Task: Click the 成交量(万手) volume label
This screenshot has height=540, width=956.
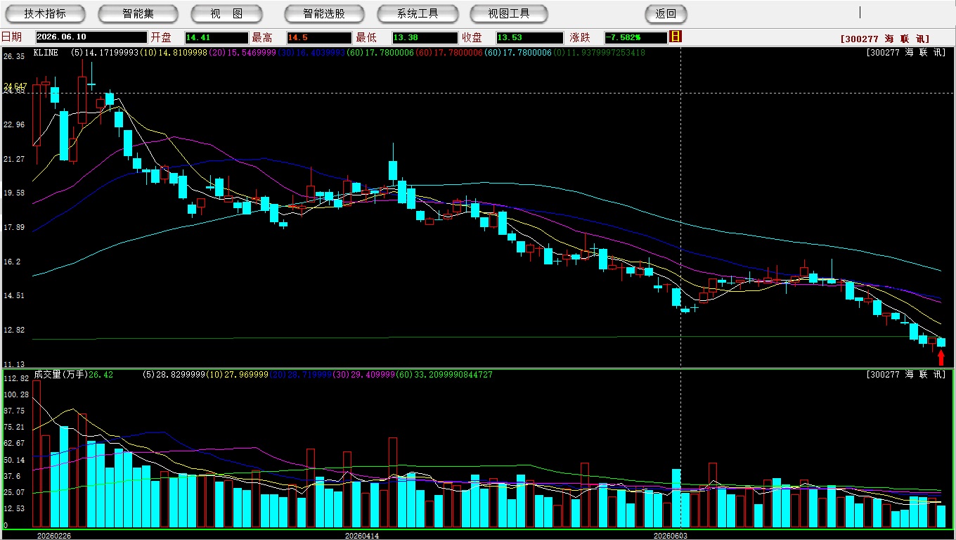Action: click(60, 375)
